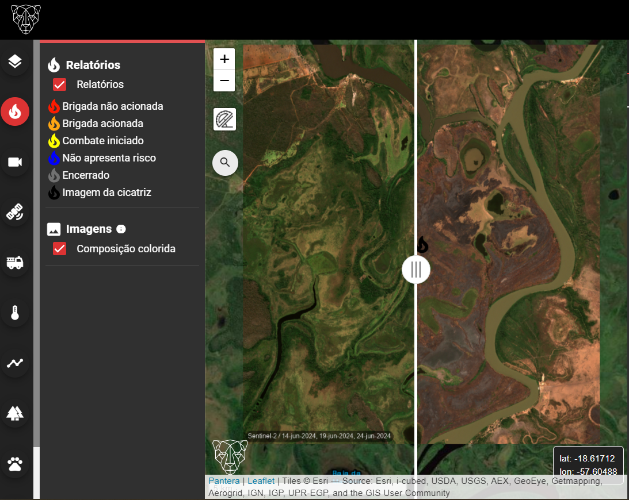The height and width of the screenshot is (500, 629).
Task: Click the 'Combate iniciado' legend label
Action: 103,141
